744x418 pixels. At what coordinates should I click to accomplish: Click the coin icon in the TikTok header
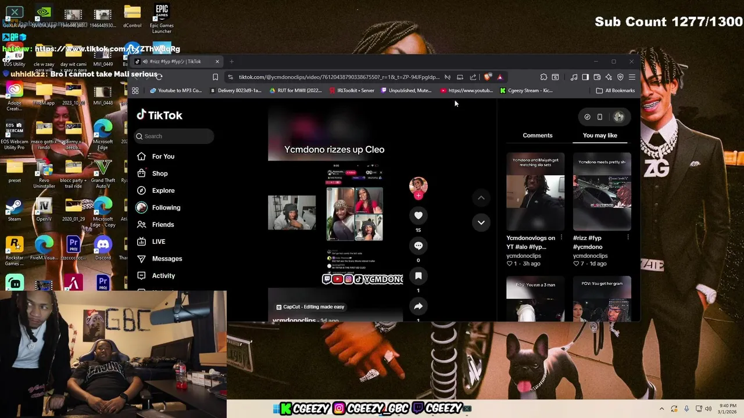[x=587, y=117]
